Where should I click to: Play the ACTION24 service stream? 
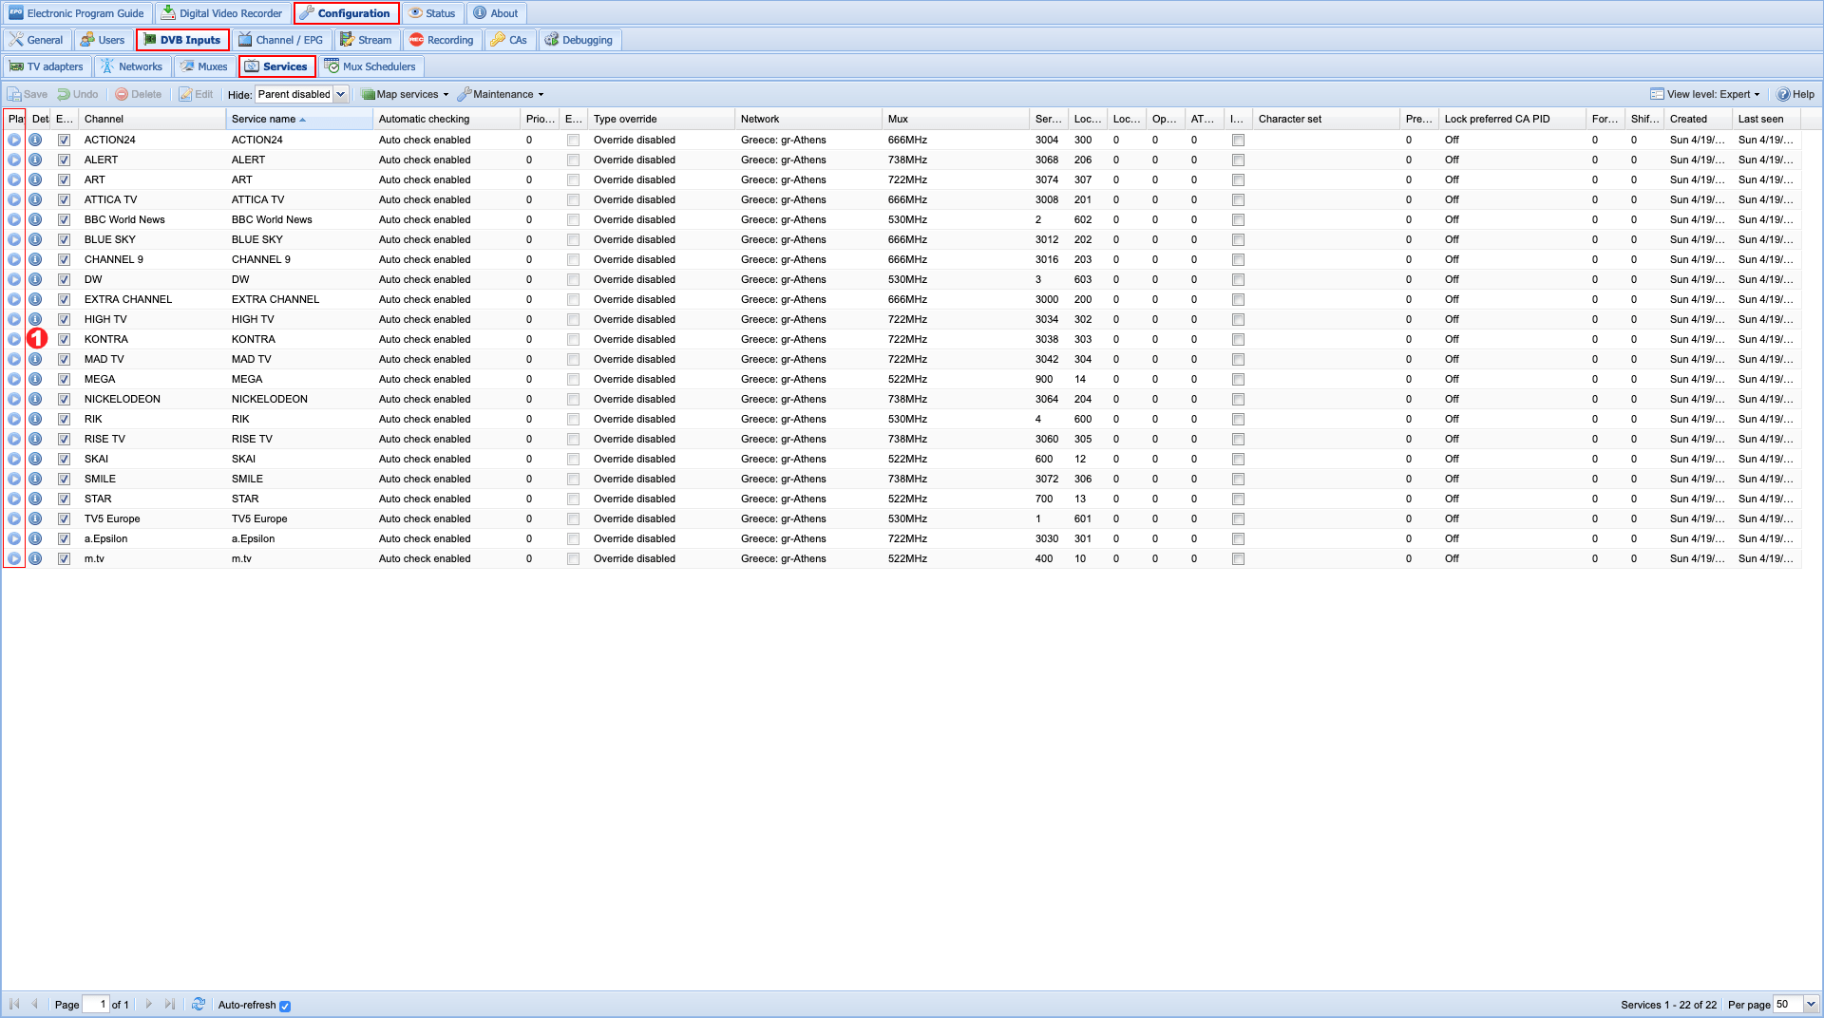click(x=14, y=140)
